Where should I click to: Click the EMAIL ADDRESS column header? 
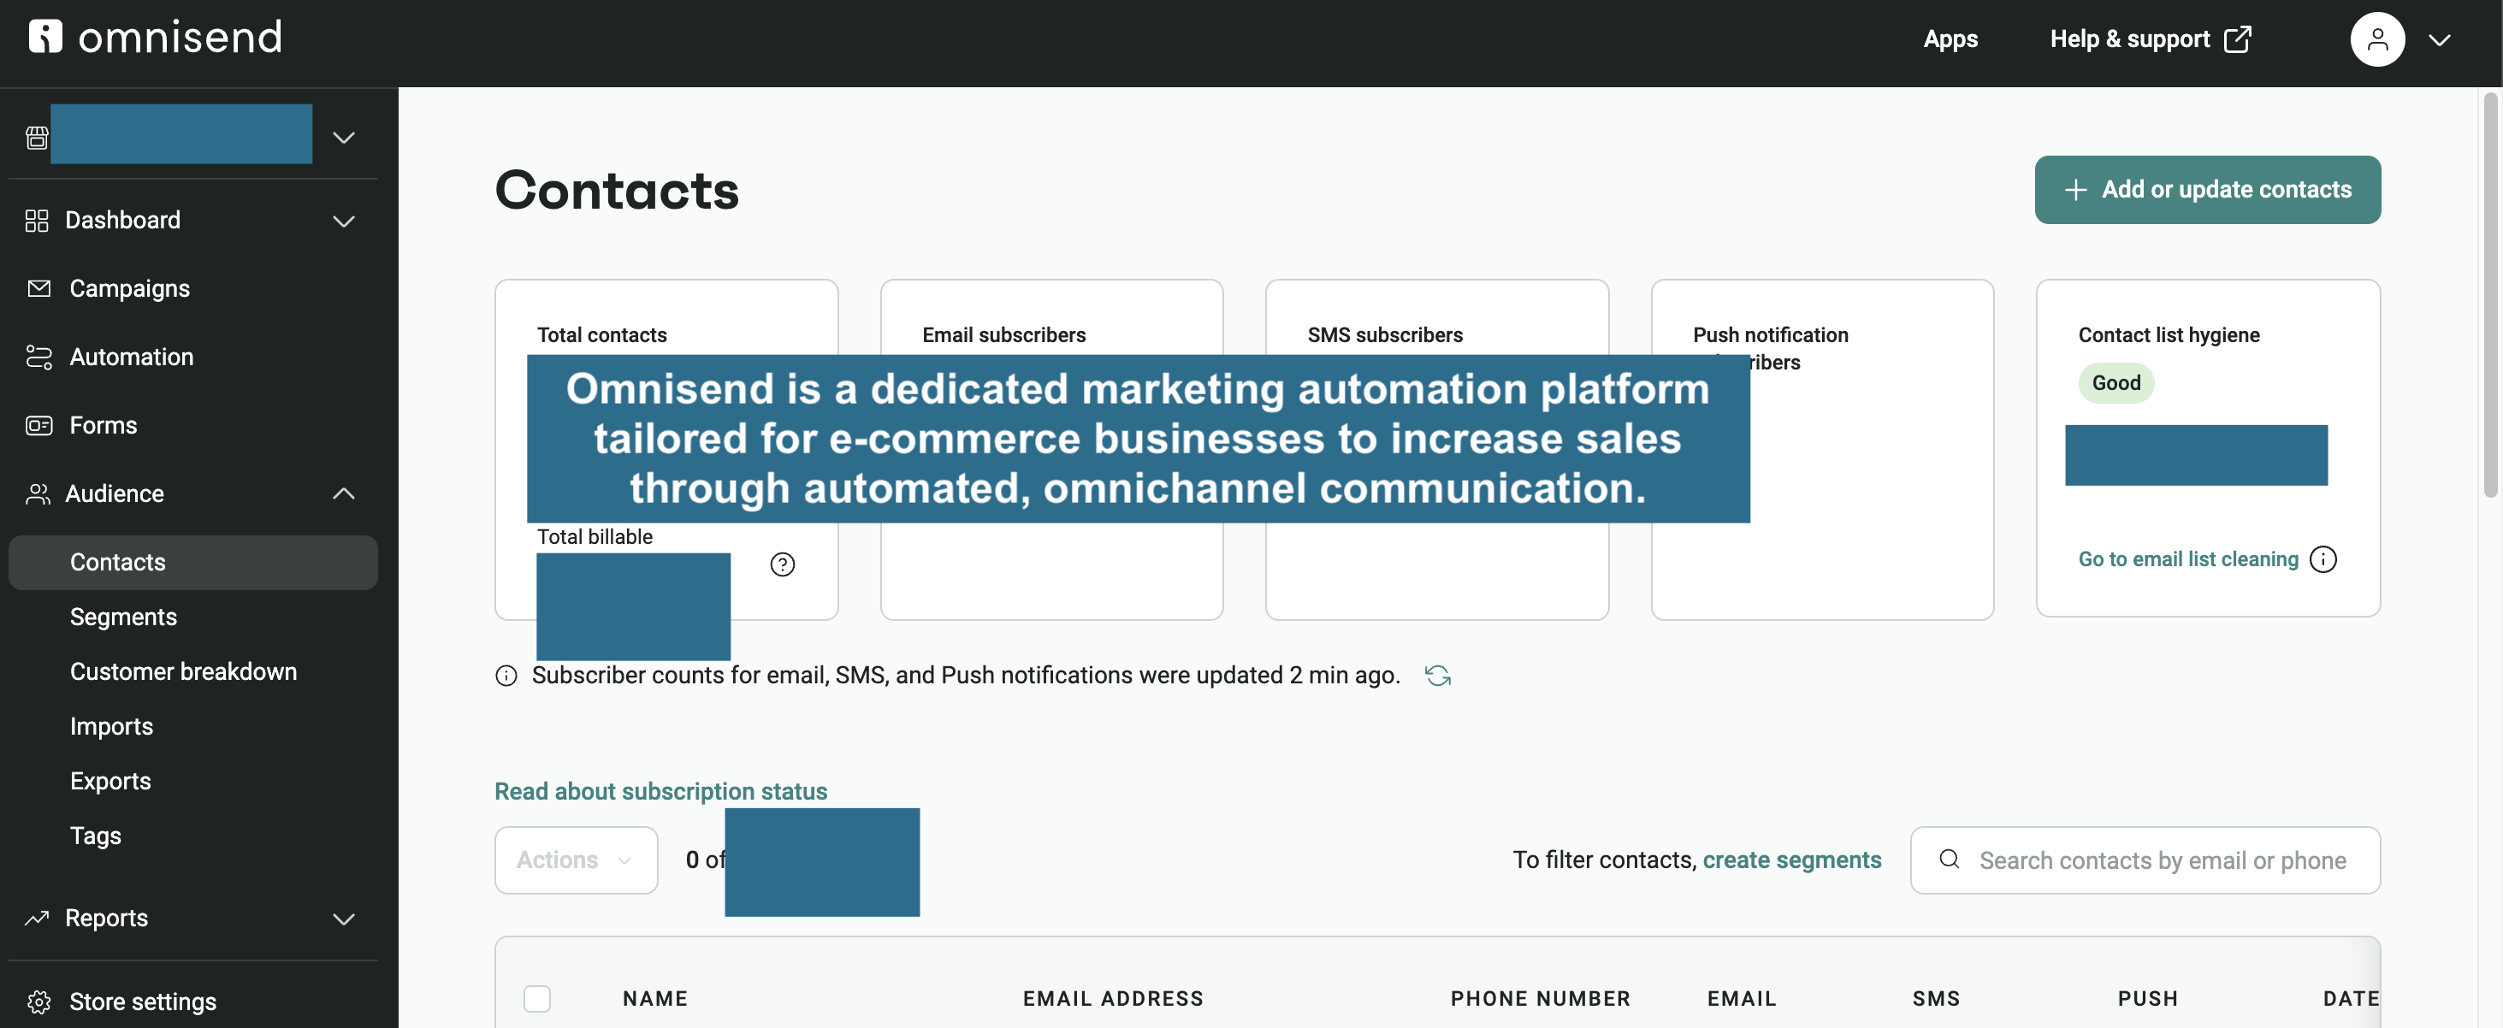(x=1113, y=999)
